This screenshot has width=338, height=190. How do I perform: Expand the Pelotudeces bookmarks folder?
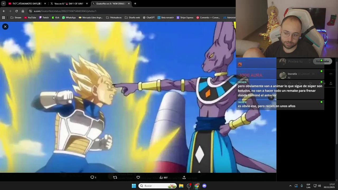tap(114, 18)
